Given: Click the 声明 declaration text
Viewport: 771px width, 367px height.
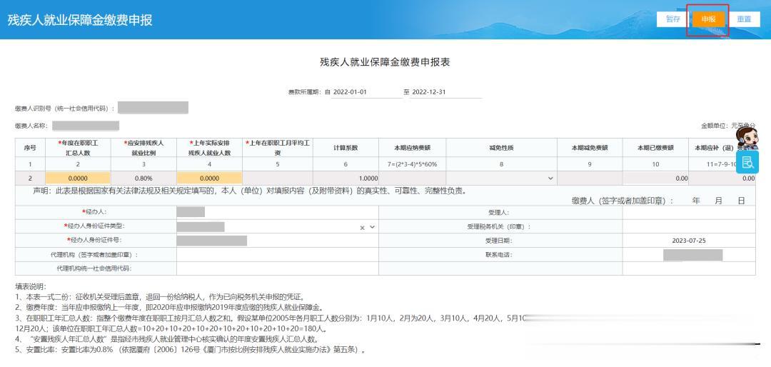Looking at the screenshot, I should (249, 191).
